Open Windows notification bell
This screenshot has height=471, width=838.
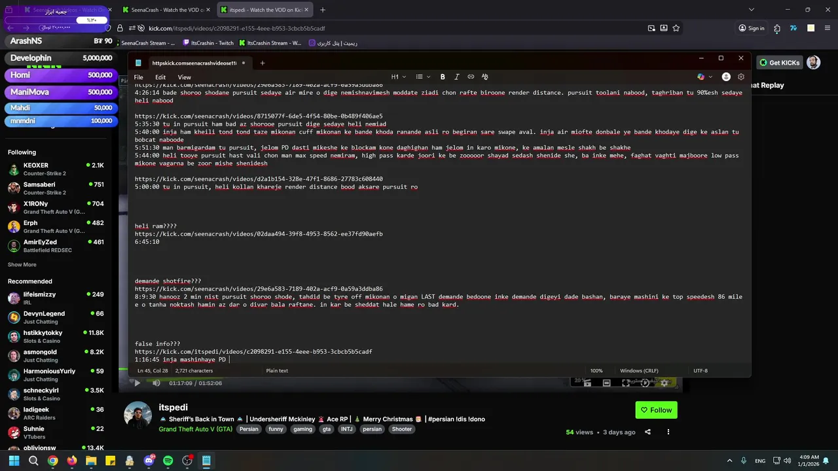tap(825, 461)
